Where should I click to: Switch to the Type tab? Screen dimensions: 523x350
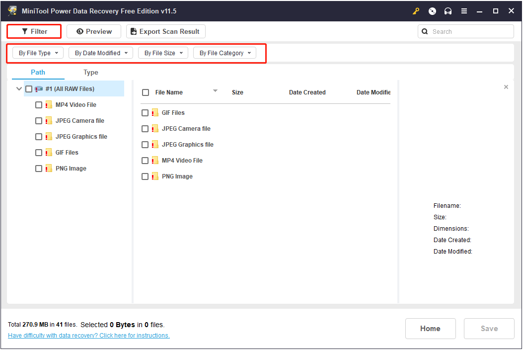[x=91, y=73]
